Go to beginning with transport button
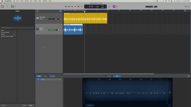The width and height of the screenshot is (191, 107). point(72,7)
